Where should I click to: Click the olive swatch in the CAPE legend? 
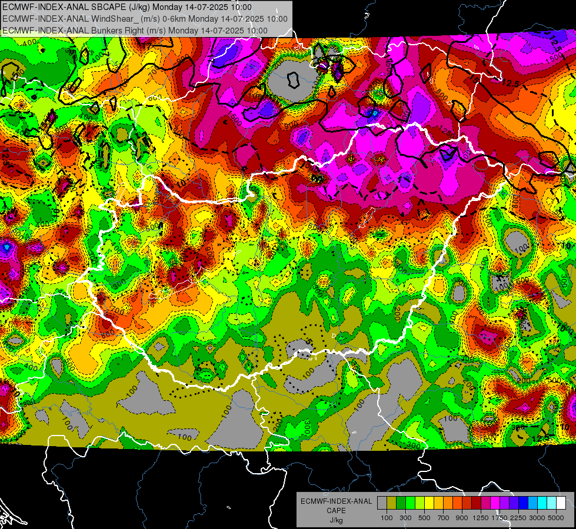point(392,503)
